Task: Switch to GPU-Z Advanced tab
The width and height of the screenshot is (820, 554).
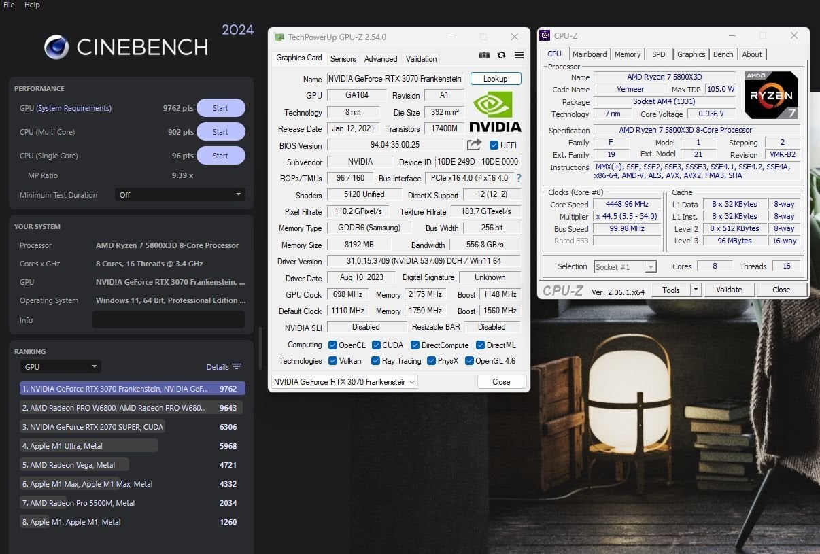Action: (x=381, y=59)
